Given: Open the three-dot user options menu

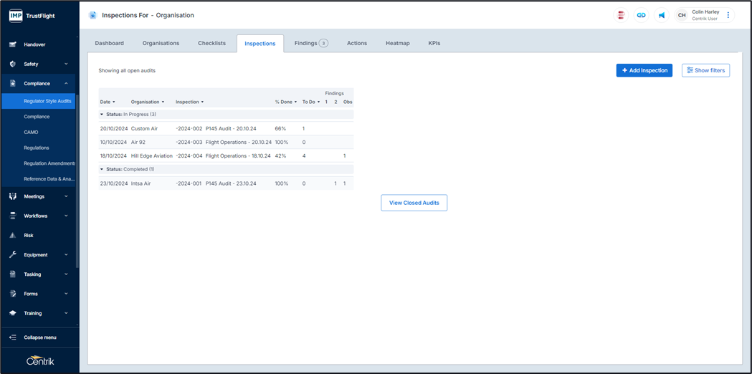Looking at the screenshot, I should pyautogui.click(x=728, y=15).
